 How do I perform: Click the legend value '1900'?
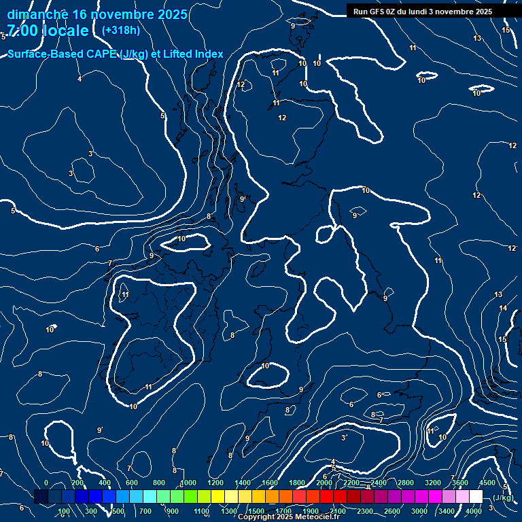click(311, 511)
